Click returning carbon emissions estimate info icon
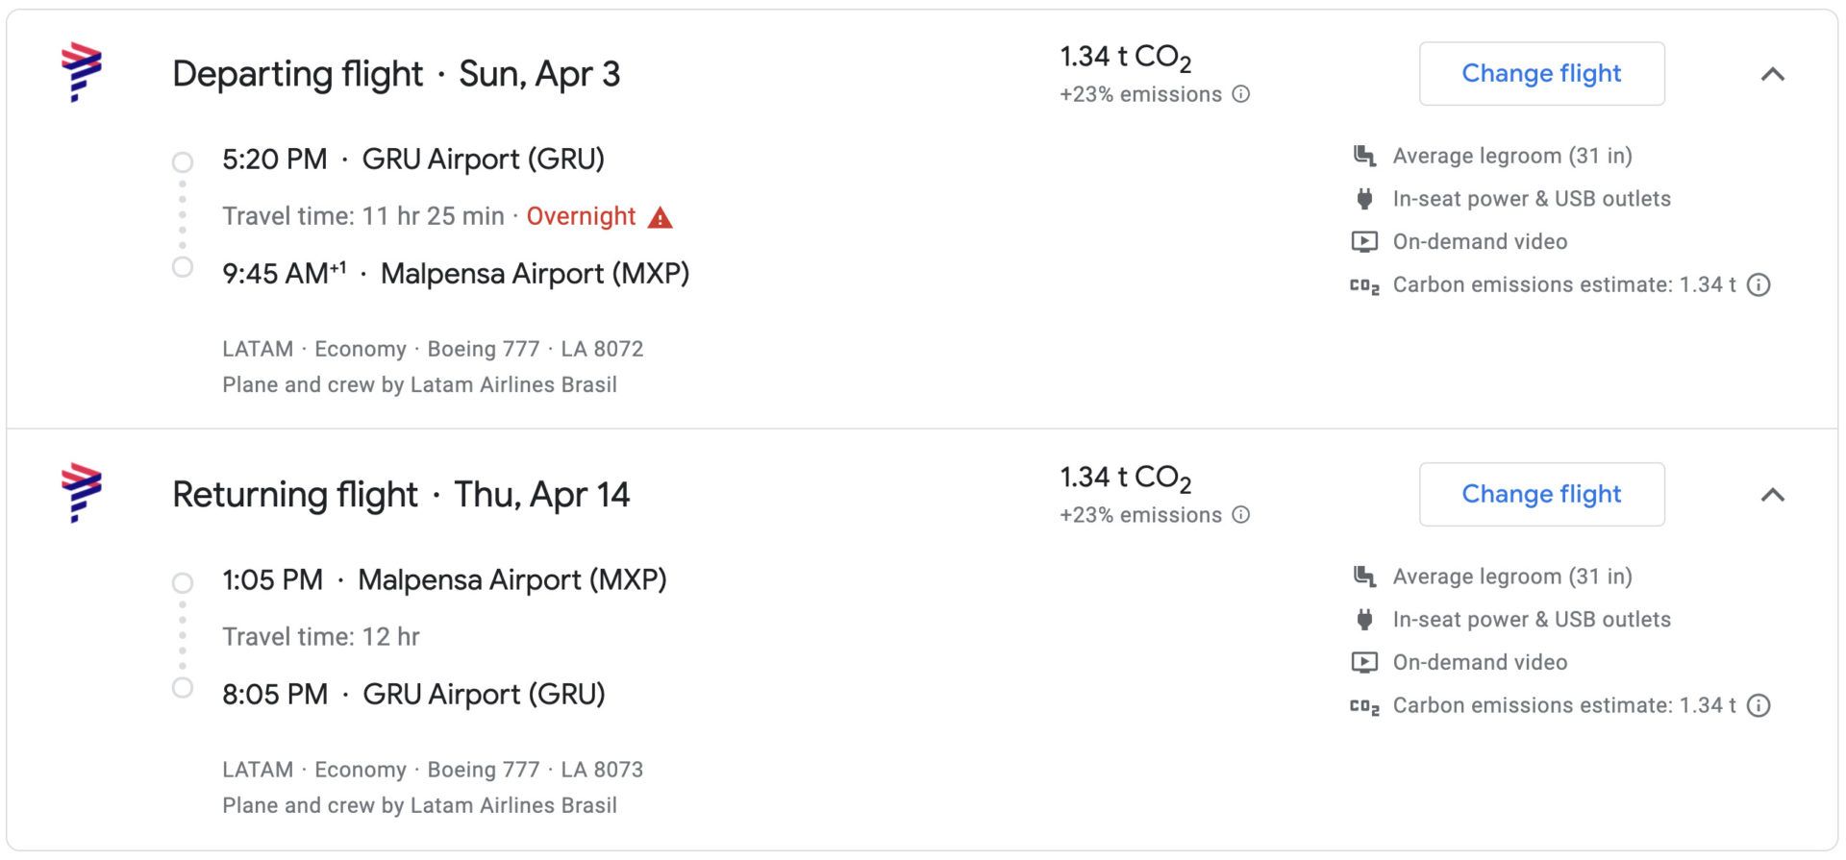 (1759, 705)
